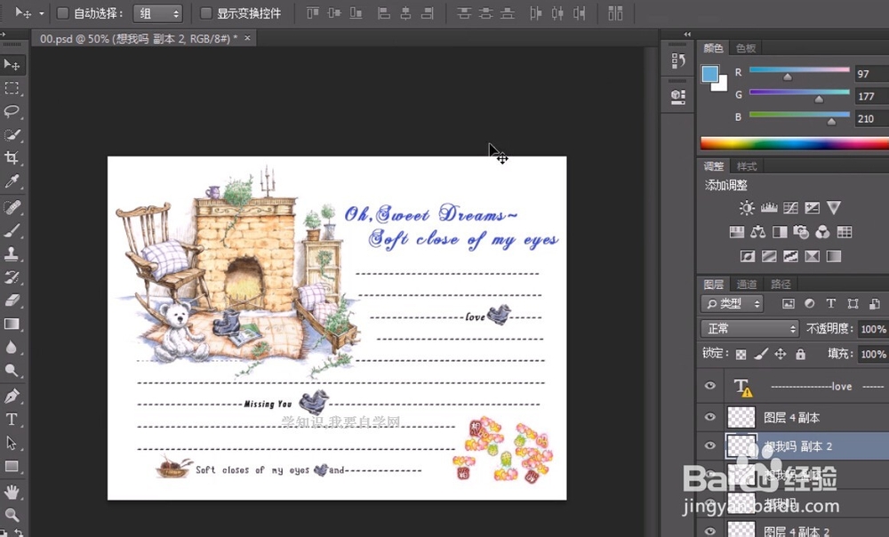
Task: Toggle lock transparent pixels
Action: (741, 355)
